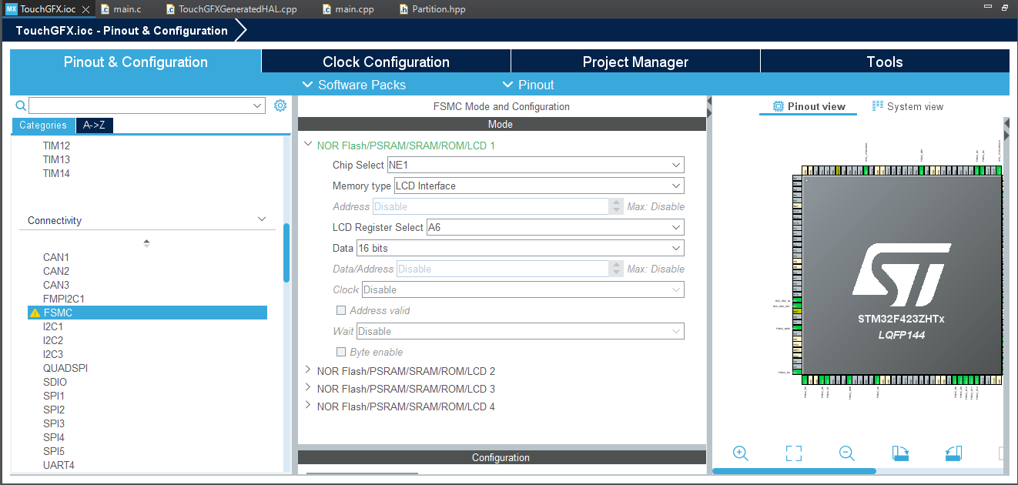The width and height of the screenshot is (1018, 485).
Task: Switch to the A->Z sorting tab
Action: pyautogui.click(x=94, y=125)
